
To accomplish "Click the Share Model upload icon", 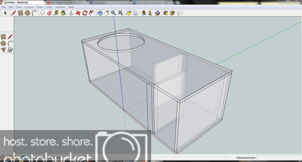I will [x=172, y=13].
